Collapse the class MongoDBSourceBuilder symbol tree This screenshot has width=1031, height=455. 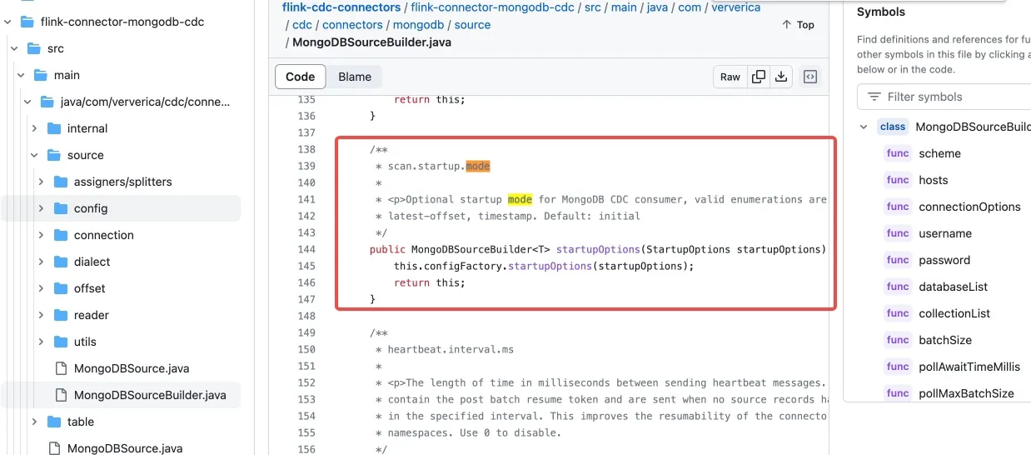[864, 127]
